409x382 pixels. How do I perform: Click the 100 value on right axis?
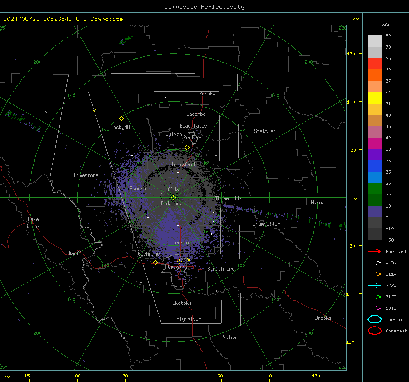coord(351,102)
